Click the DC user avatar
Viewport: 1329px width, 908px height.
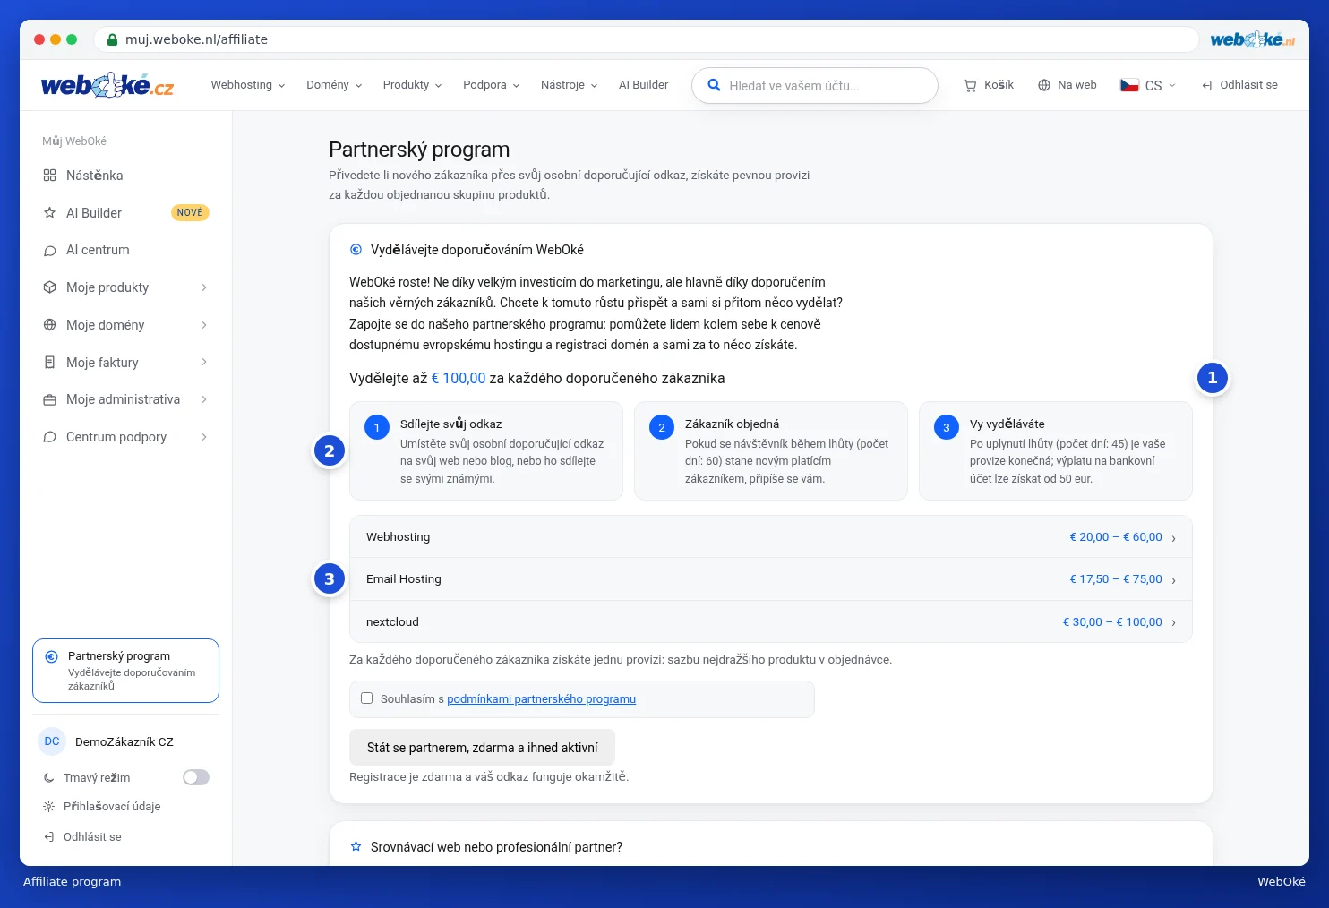click(x=52, y=741)
